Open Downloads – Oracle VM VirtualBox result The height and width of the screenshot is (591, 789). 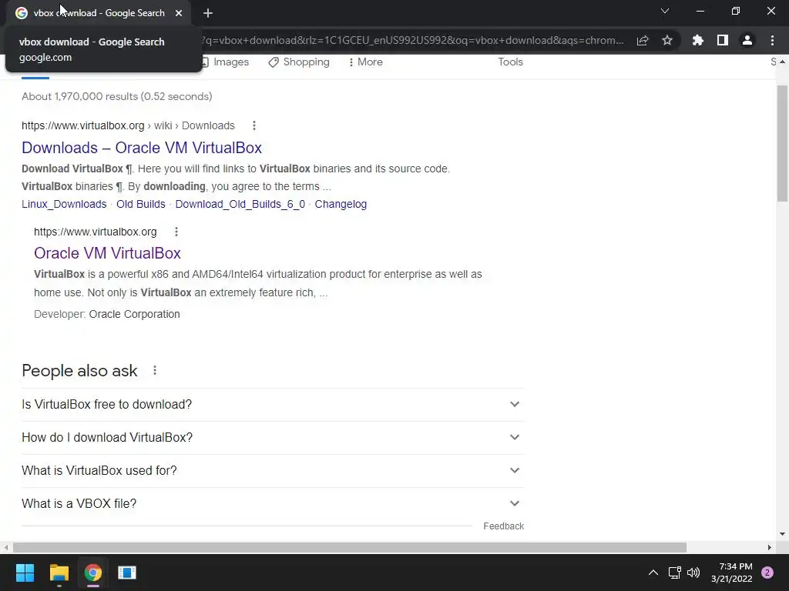142,148
